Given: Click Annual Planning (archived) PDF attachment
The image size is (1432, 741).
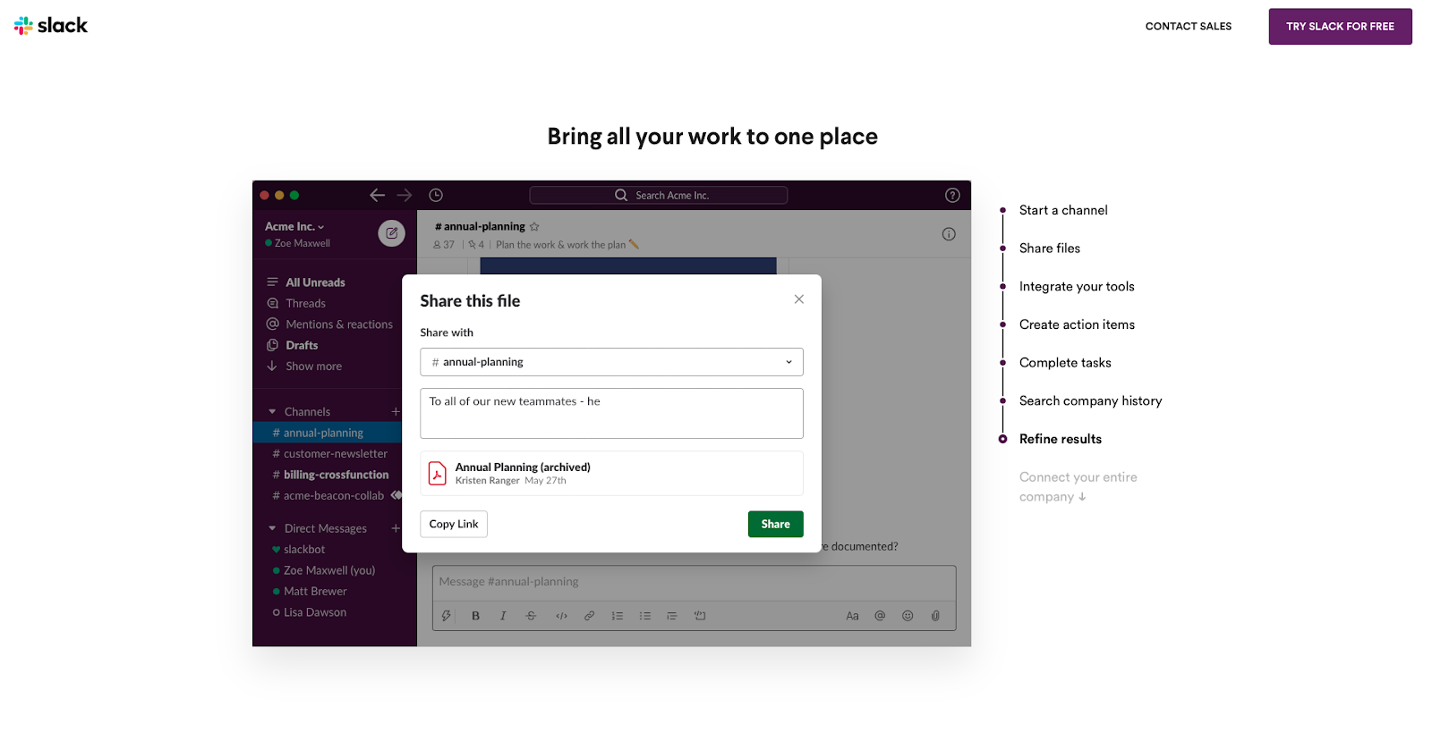Looking at the screenshot, I should 611,473.
